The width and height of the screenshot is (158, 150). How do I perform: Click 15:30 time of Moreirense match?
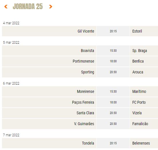[x=113, y=91]
